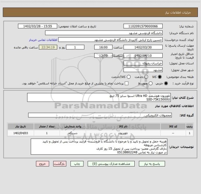201x194 pixels.
Task: Click the دستگاه unit cell
Action: 73,133
